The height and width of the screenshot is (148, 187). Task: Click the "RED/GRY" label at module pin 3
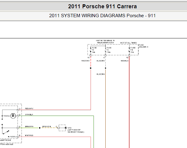[x=29, y=108]
